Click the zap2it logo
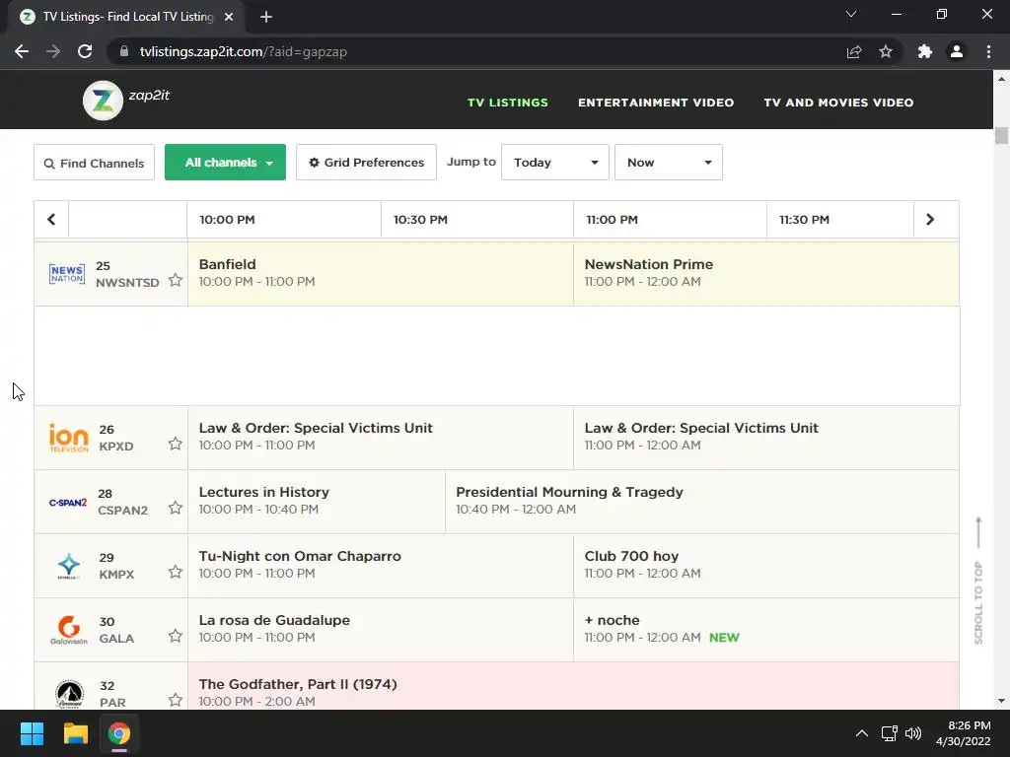The height and width of the screenshot is (757, 1010). pyautogui.click(x=126, y=101)
